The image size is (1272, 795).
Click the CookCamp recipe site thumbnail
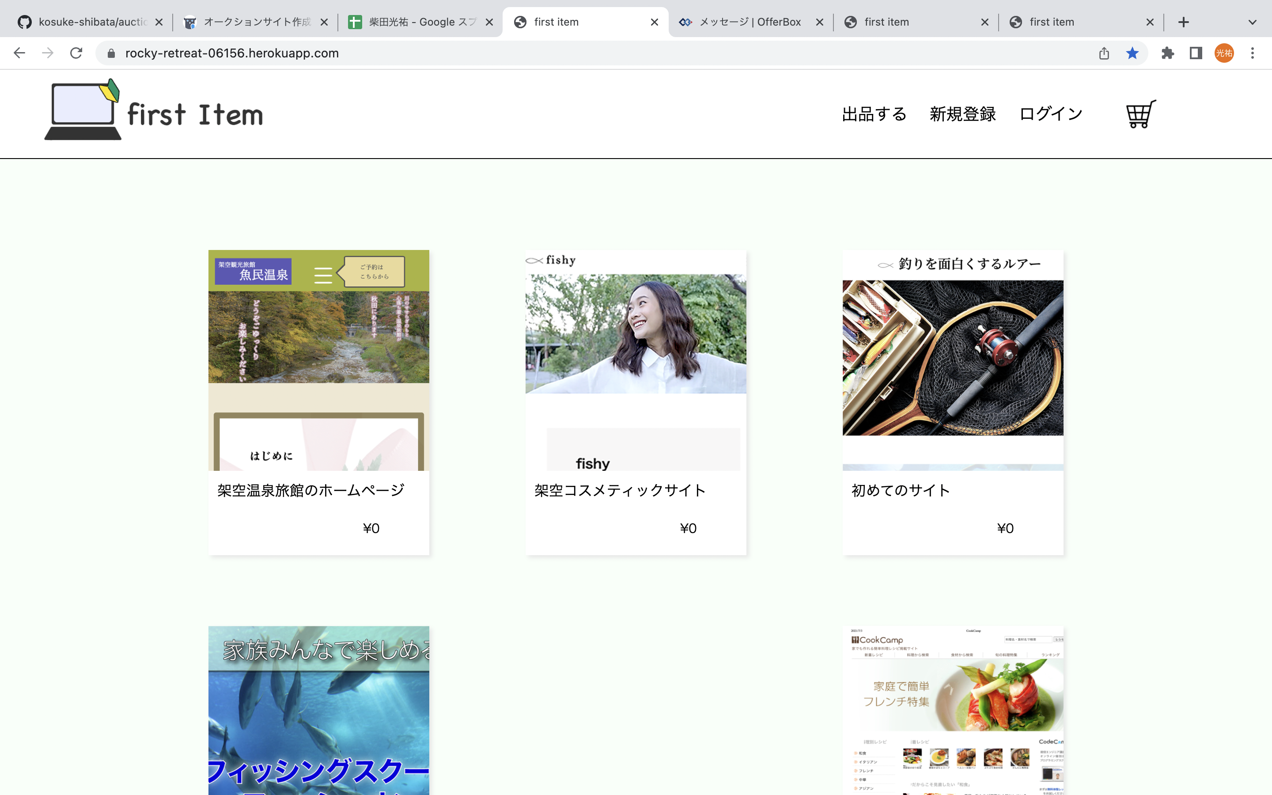[x=952, y=710]
